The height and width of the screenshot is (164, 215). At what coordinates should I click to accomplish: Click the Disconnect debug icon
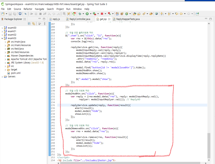click(45, 14)
